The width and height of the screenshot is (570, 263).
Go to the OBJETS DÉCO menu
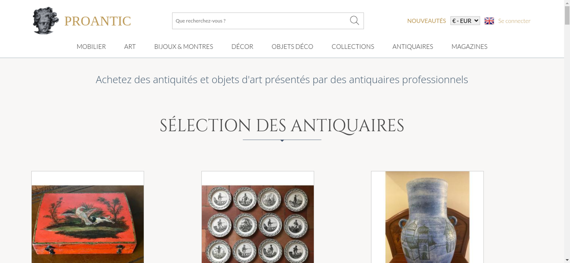click(x=292, y=46)
